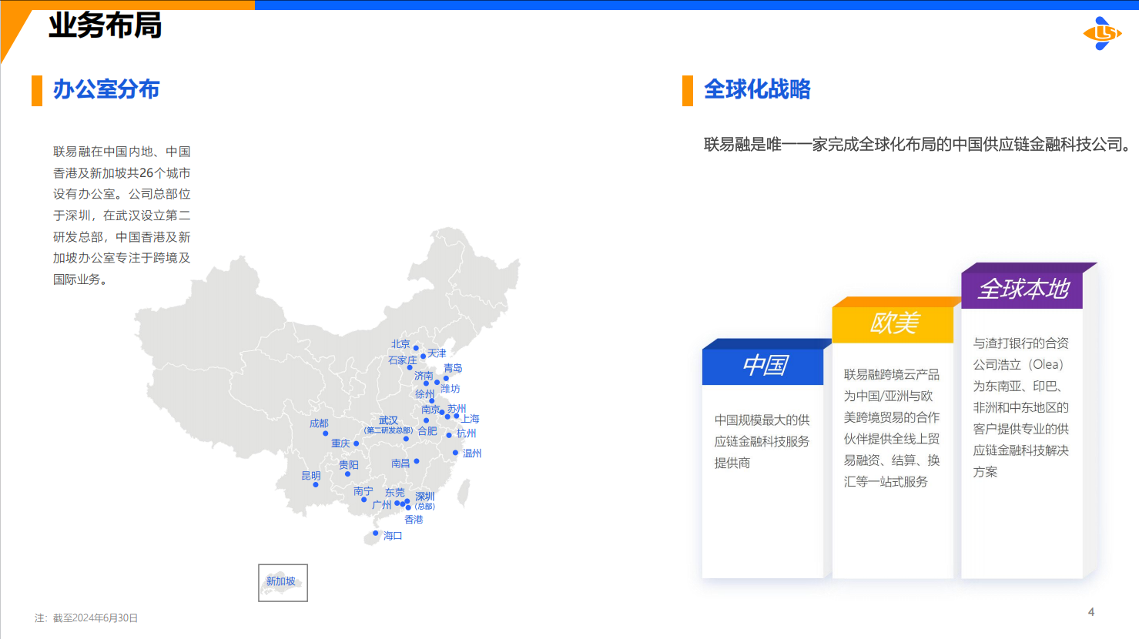Click the 温州 city label

472,453
